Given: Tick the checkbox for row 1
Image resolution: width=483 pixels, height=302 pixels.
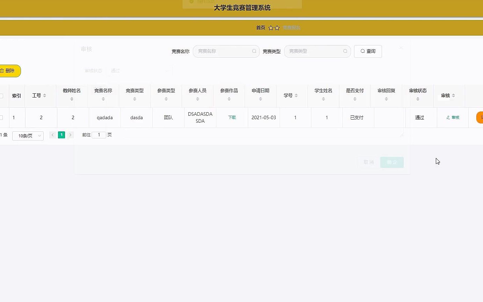Looking at the screenshot, I should [x=1, y=117].
